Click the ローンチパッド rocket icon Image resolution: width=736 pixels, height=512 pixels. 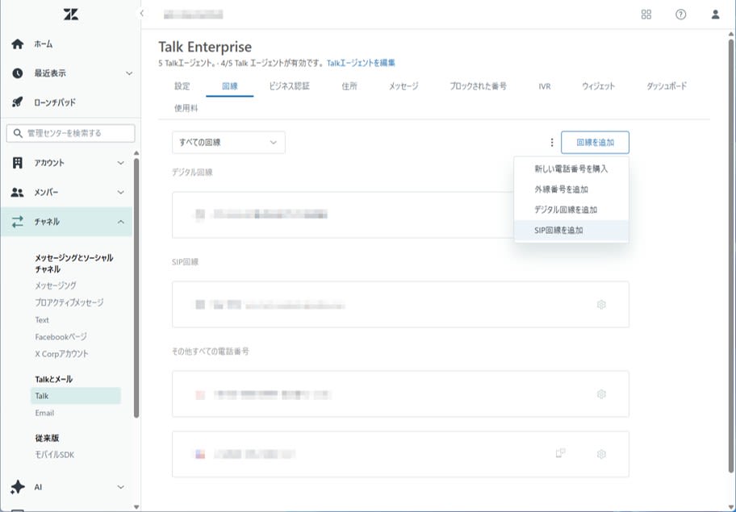coord(18,102)
